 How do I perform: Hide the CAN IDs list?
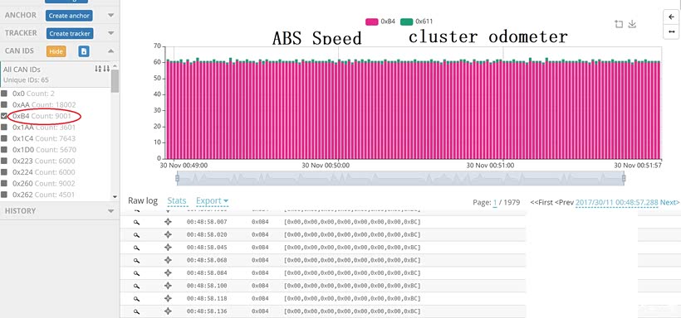click(x=56, y=51)
